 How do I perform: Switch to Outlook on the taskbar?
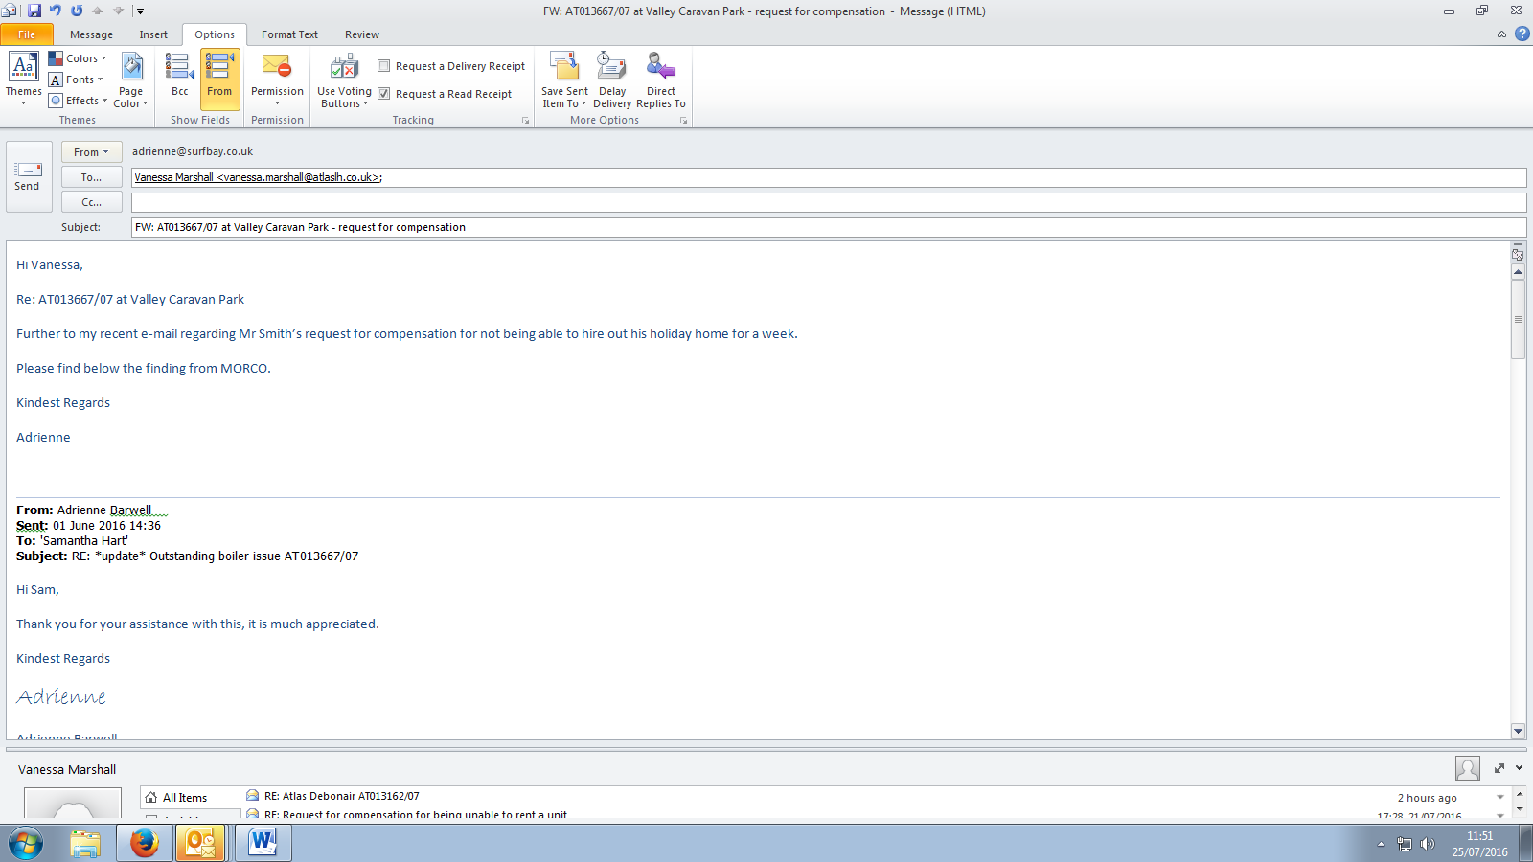(x=200, y=844)
